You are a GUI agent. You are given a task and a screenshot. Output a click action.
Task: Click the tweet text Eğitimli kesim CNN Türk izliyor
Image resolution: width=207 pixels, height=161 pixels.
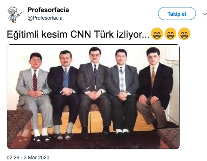pos(78,34)
